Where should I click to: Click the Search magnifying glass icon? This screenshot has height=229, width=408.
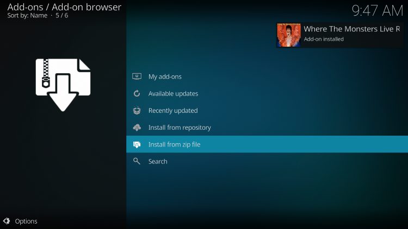click(x=137, y=161)
